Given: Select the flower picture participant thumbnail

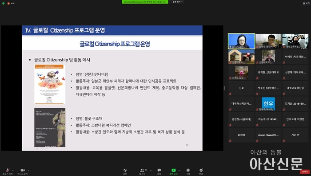Looking at the screenshot, I should click(x=241, y=73).
